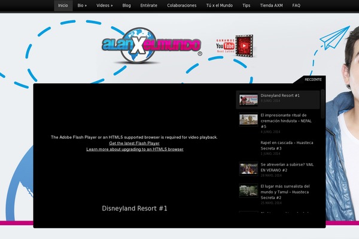Go to Tienda AXM store
The image size is (359, 239).
pyautogui.click(x=271, y=5)
